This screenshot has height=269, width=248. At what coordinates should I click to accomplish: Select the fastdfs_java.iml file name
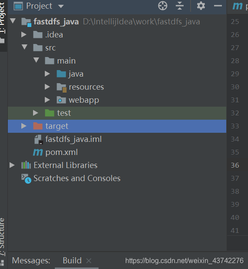pyautogui.click(x=74, y=139)
